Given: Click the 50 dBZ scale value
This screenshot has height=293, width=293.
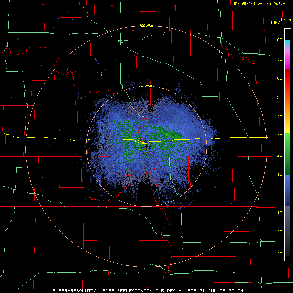Looking at the screenshot, I should coord(280,98).
